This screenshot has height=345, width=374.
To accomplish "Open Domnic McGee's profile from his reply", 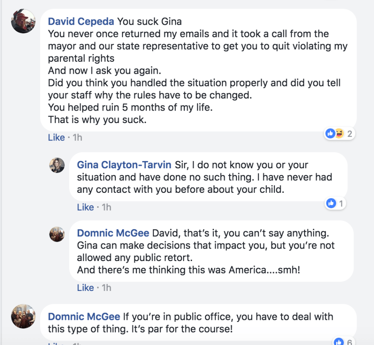I will tap(112, 233).
